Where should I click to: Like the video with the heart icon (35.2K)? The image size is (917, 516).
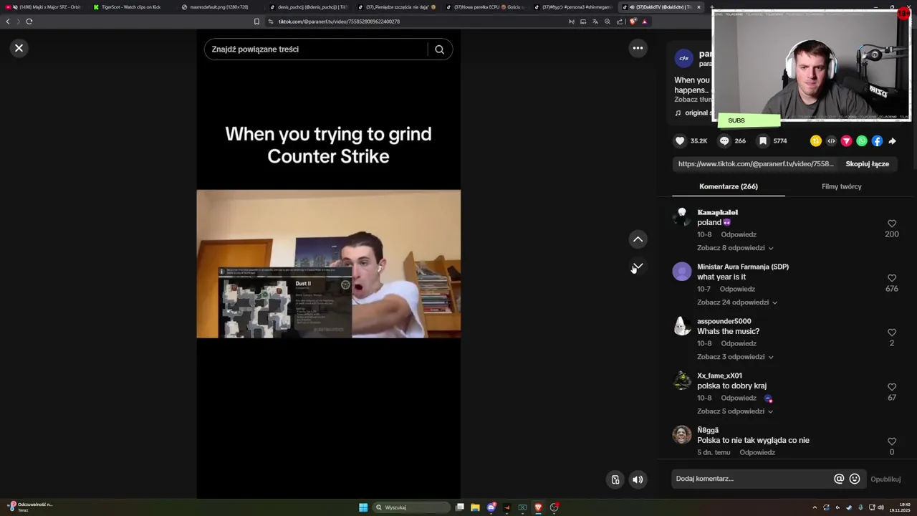pyautogui.click(x=680, y=141)
